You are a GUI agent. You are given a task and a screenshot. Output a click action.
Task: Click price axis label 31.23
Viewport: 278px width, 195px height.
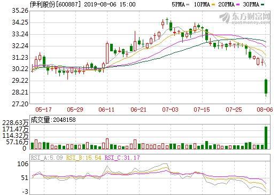pyautogui.click(x=20, y=58)
